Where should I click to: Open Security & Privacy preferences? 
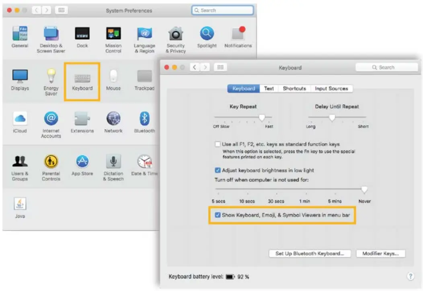tap(176, 39)
